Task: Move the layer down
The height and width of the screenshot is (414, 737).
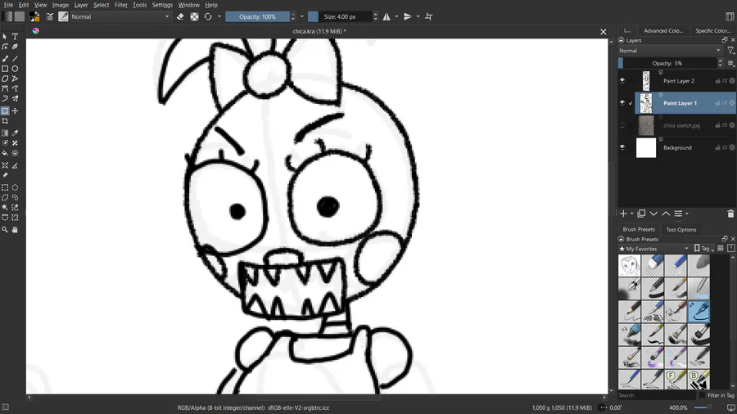Action: point(653,214)
